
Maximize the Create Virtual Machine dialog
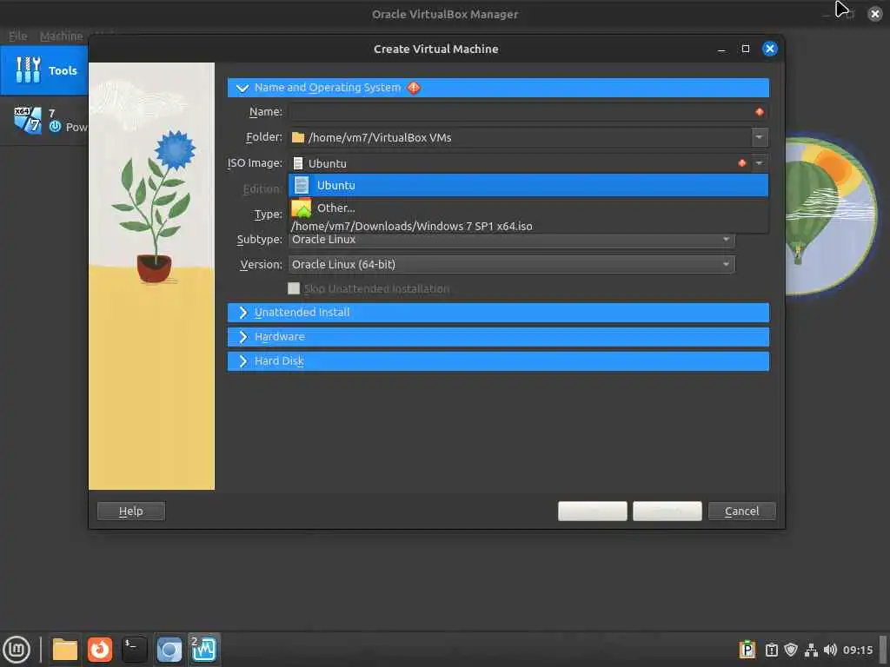tap(745, 49)
